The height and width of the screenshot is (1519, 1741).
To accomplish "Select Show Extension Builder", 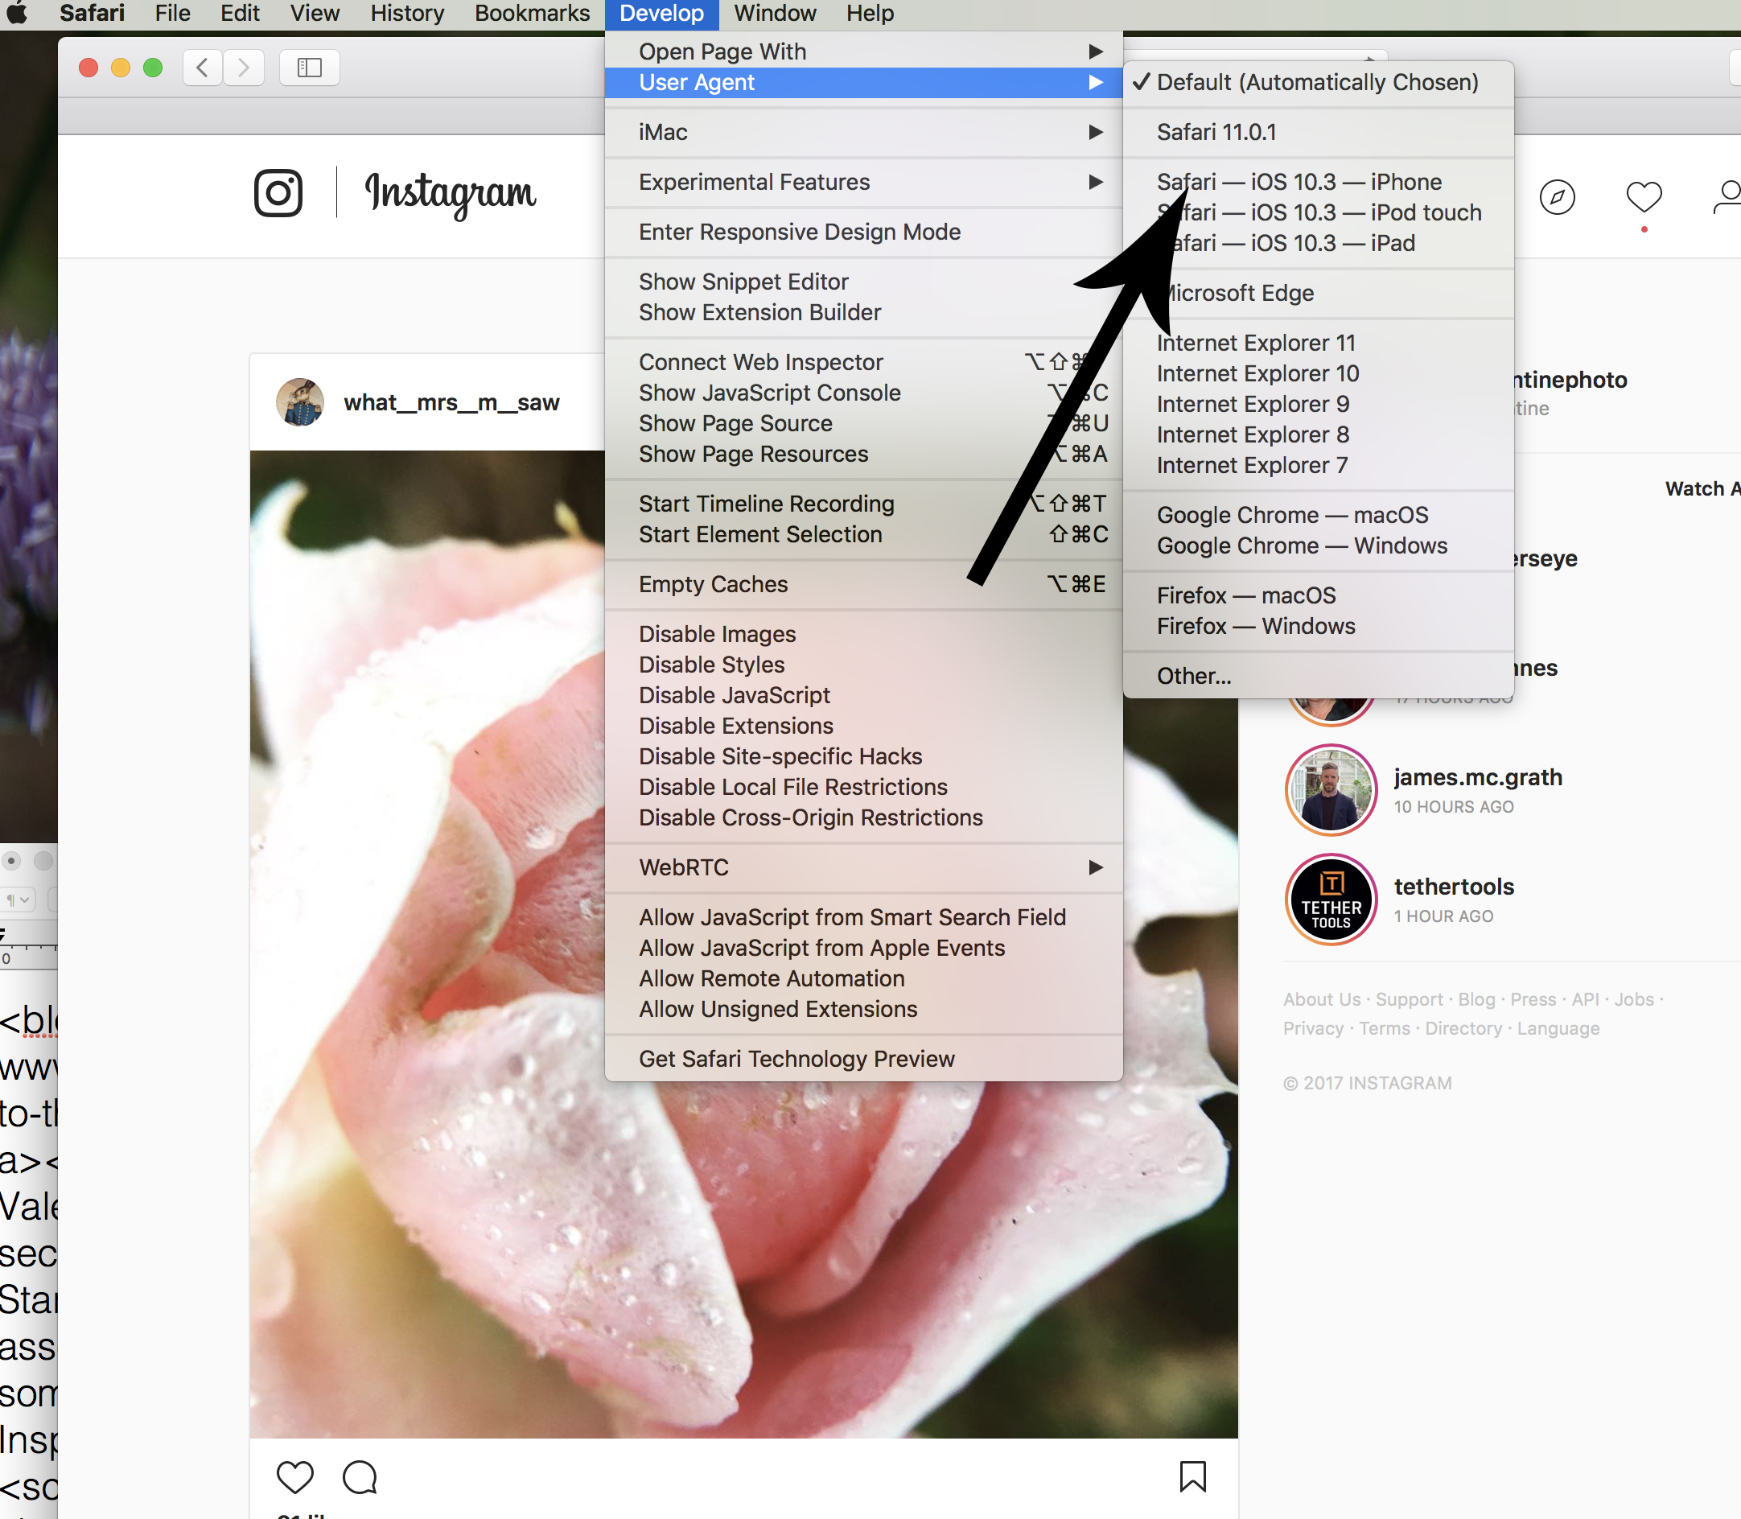I will (864, 313).
